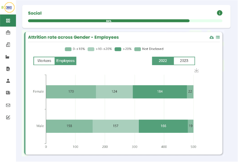Open the dashboard grid icon in sidebar
This screenshot has height=162, width=238.
point(8,20)
